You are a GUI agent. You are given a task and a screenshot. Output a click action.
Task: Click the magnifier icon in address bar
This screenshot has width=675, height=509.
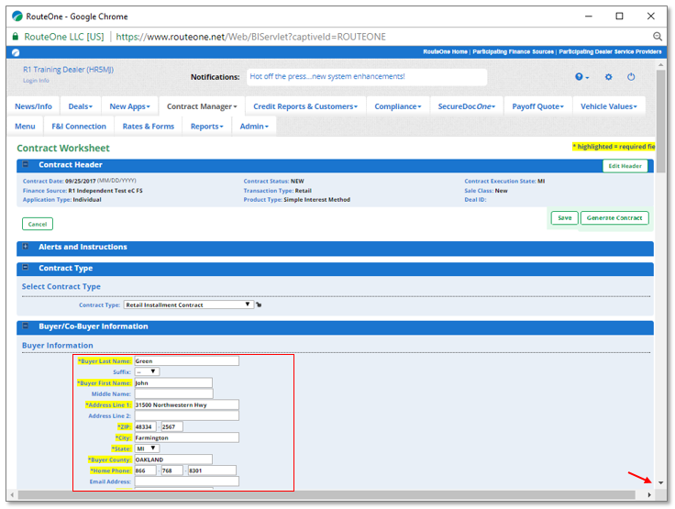click(657, 37)
